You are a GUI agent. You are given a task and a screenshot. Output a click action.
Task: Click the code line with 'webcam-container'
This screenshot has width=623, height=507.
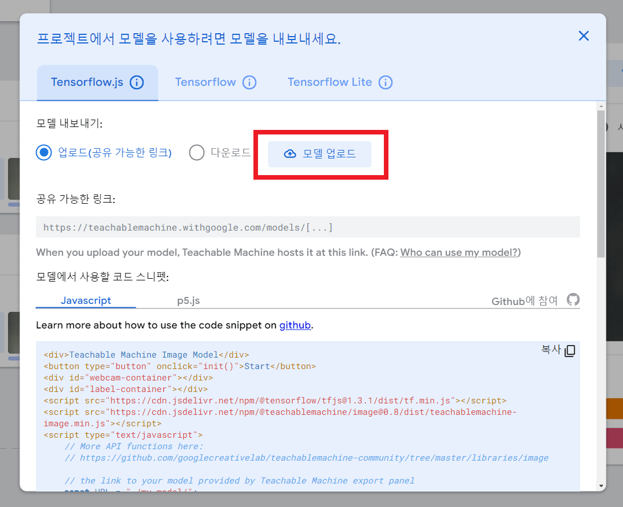tap(128, 378)
